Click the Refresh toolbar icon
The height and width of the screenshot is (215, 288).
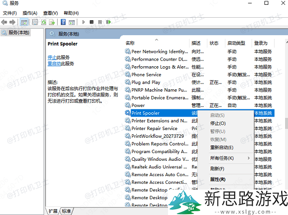click(44, 22)
